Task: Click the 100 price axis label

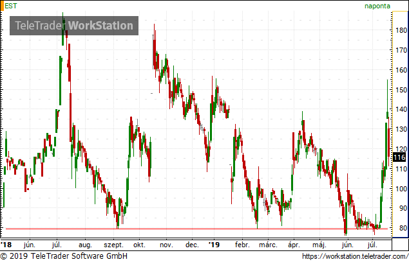Action: 401,189
